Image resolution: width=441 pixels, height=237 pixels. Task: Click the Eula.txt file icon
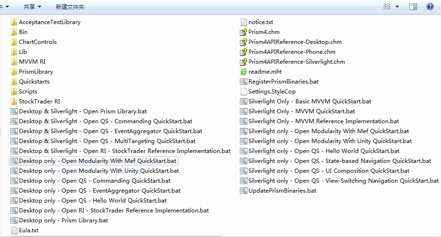[x=14, y=230]
